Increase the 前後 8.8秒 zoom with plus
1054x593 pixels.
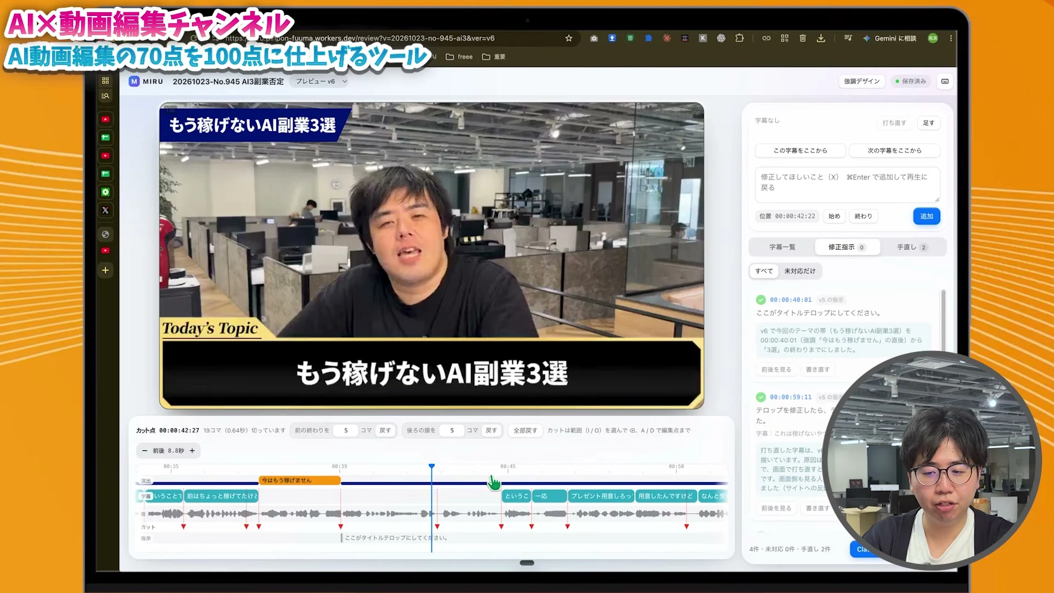click(192, 451)
